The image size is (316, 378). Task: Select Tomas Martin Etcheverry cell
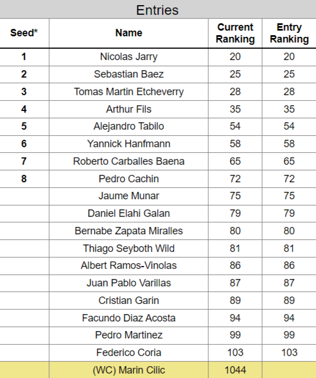(x=129, y=92)
